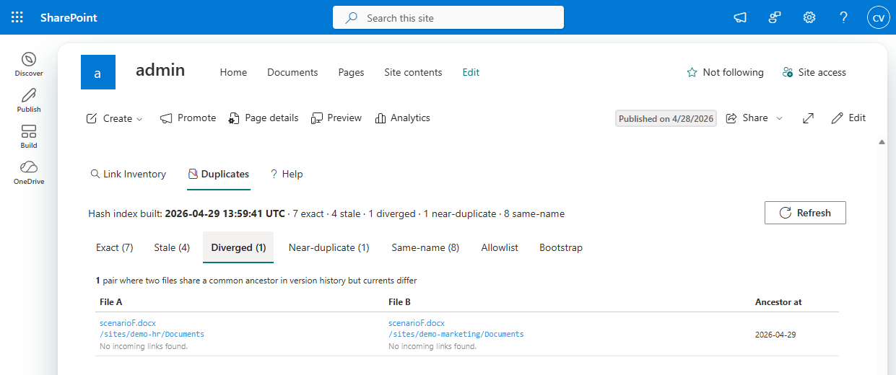Open /sites/demo-hr/Documents path link

point(152,335)
